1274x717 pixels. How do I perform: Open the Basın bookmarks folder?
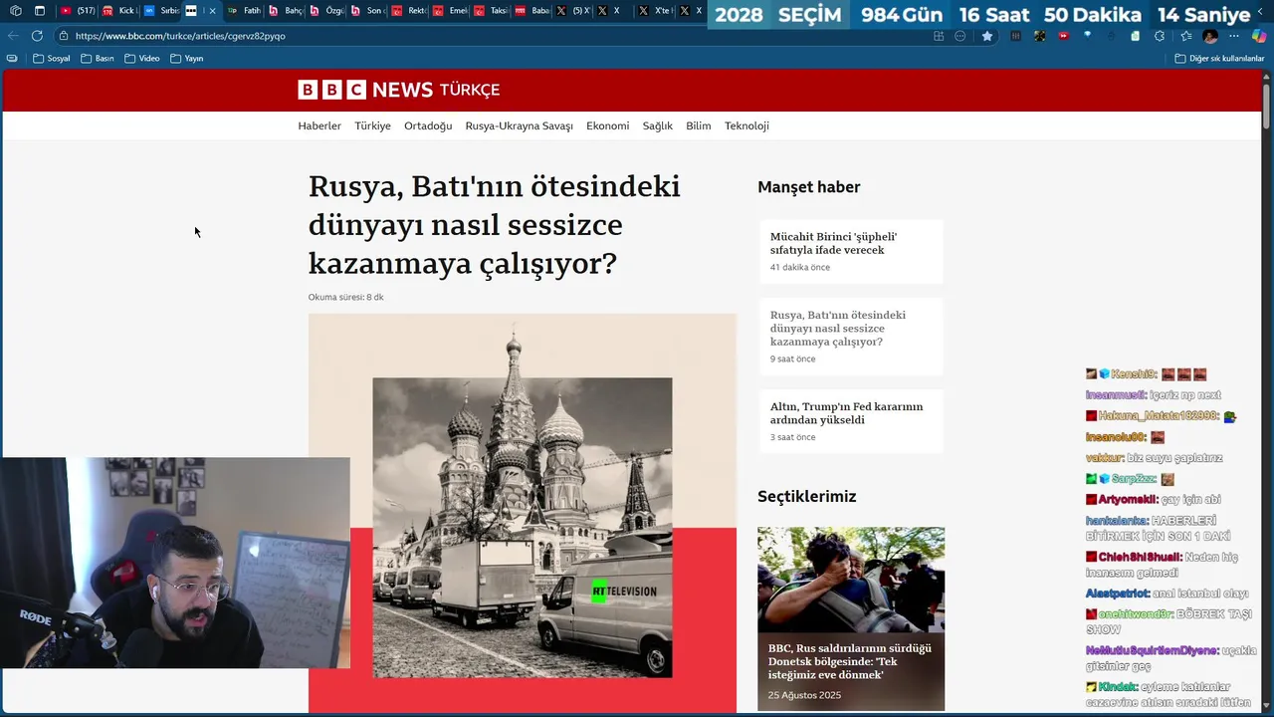coord(98,58)
